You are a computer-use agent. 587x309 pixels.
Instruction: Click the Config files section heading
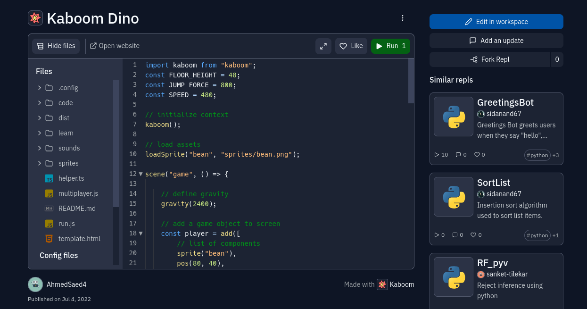(58, 255)
